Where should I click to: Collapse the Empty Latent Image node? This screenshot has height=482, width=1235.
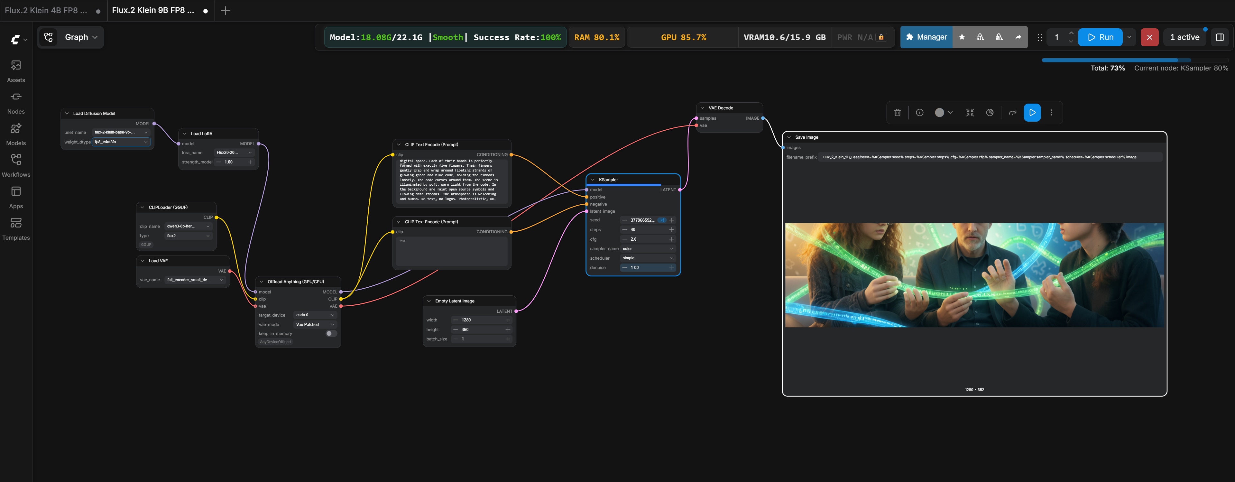(x=429, y=301)
